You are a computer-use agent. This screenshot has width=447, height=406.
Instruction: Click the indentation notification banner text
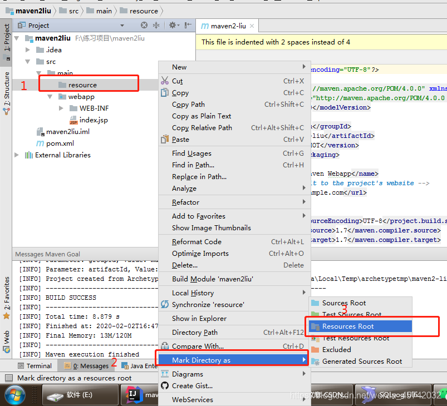[x=276, y=42]
